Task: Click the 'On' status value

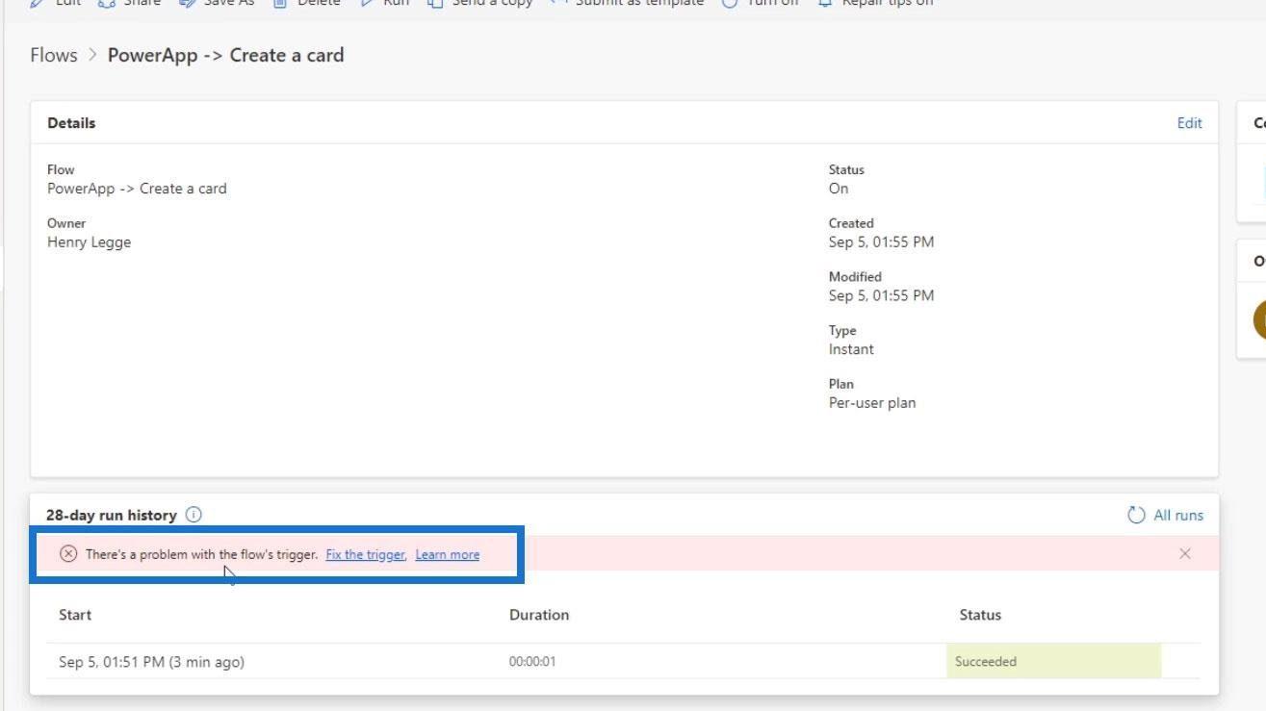Action: tap(839, 189)
